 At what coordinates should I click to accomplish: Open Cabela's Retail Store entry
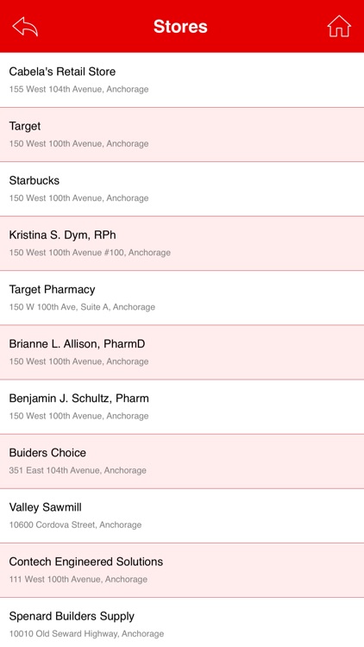[182, 80]
